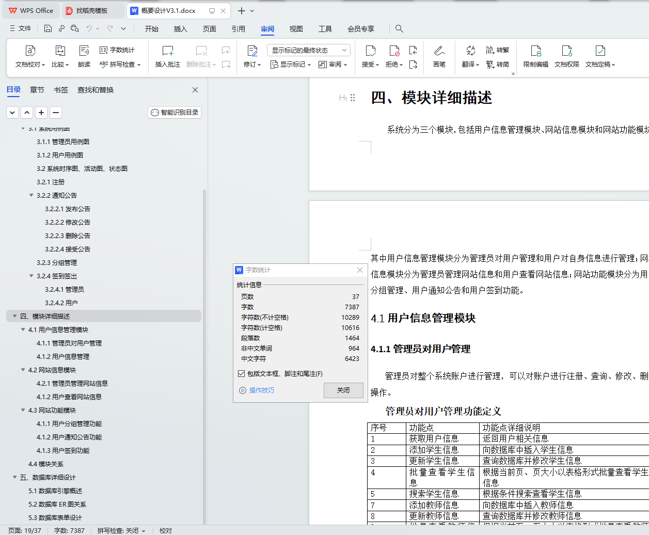
Task: Switch to 视图 ribbon tab
Action: 296,29
